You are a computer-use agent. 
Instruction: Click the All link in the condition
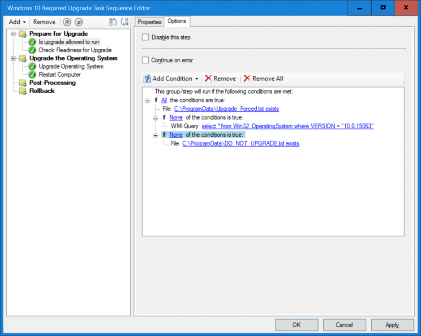pos(164,100)
